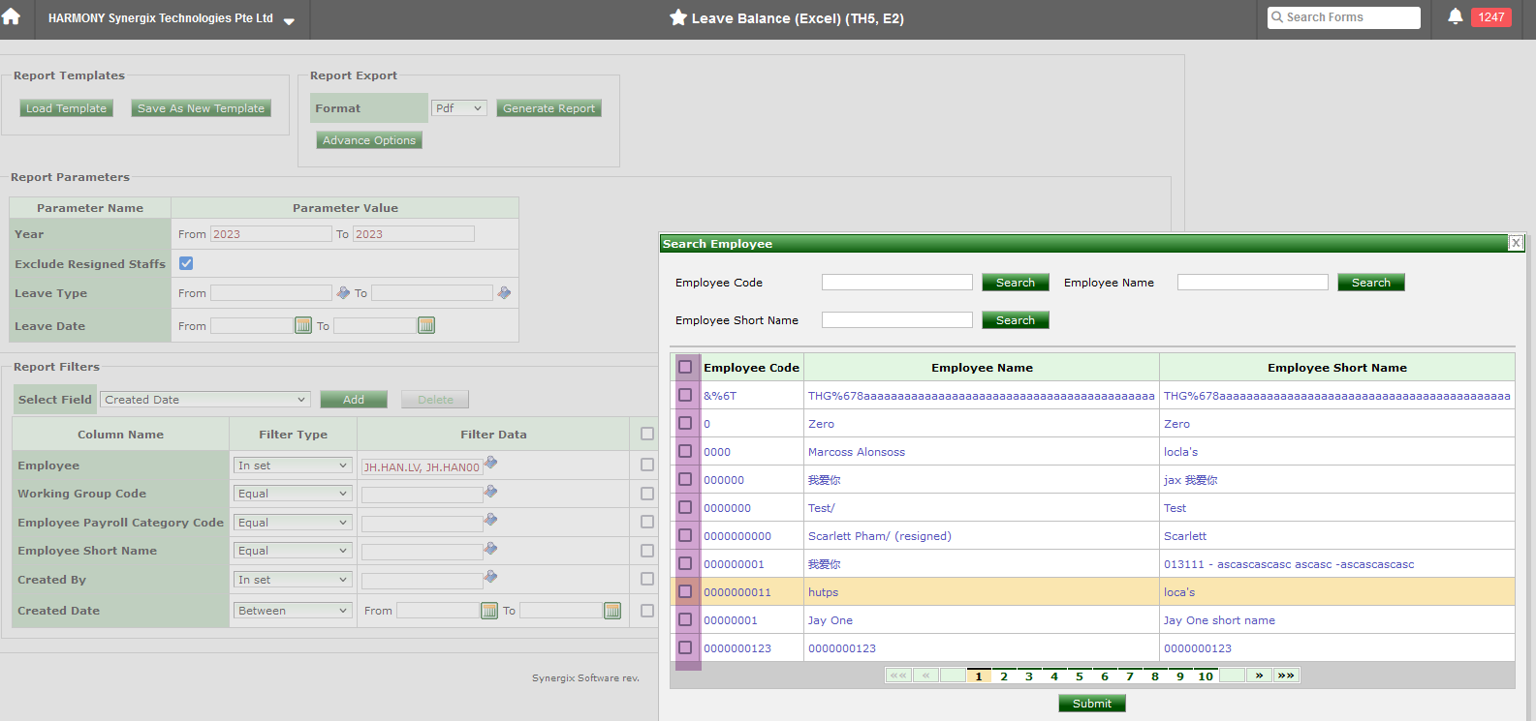
Task: Open Select Field Created Date dropdown
Action: click(205, 400)
